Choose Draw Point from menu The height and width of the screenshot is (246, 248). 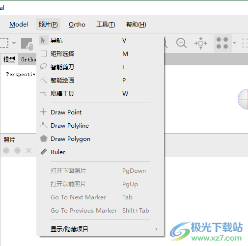[100, 112]
